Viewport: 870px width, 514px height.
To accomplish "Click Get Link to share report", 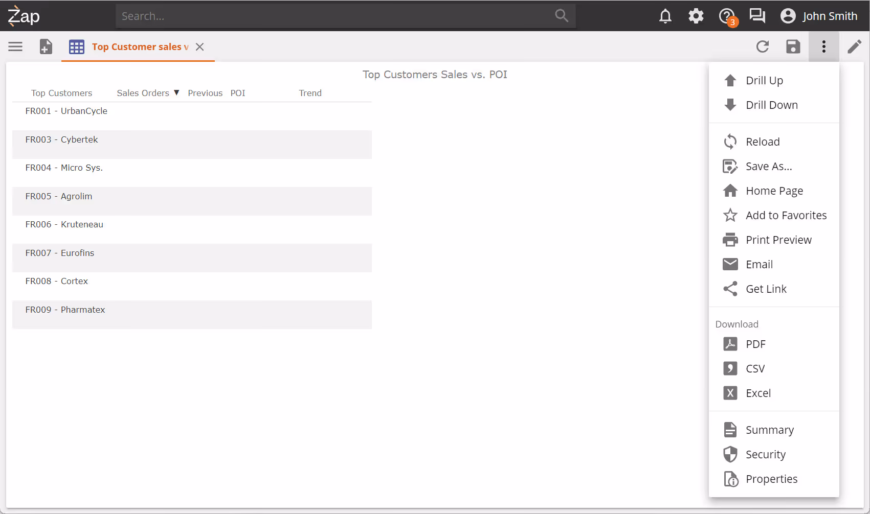I will pyautogui.click(x=766, y=289).
